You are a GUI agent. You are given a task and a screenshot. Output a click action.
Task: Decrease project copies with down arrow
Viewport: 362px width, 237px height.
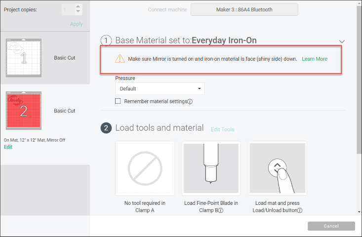pos(78,12)
